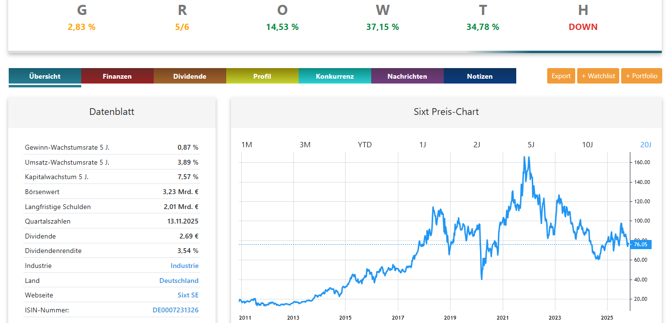
Task: View the 5J price history
Action: pos(531,144)
